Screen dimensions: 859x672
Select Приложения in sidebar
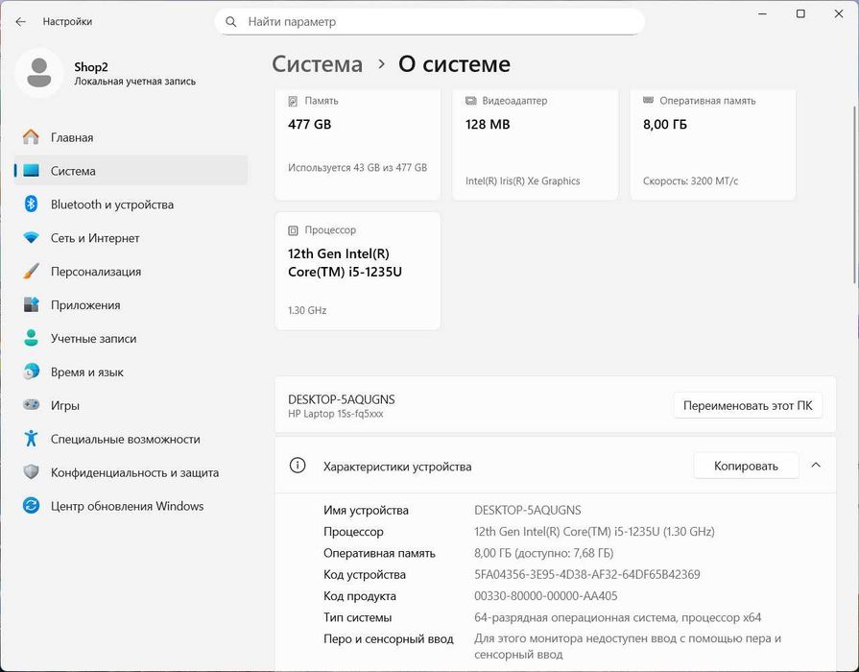131,304
